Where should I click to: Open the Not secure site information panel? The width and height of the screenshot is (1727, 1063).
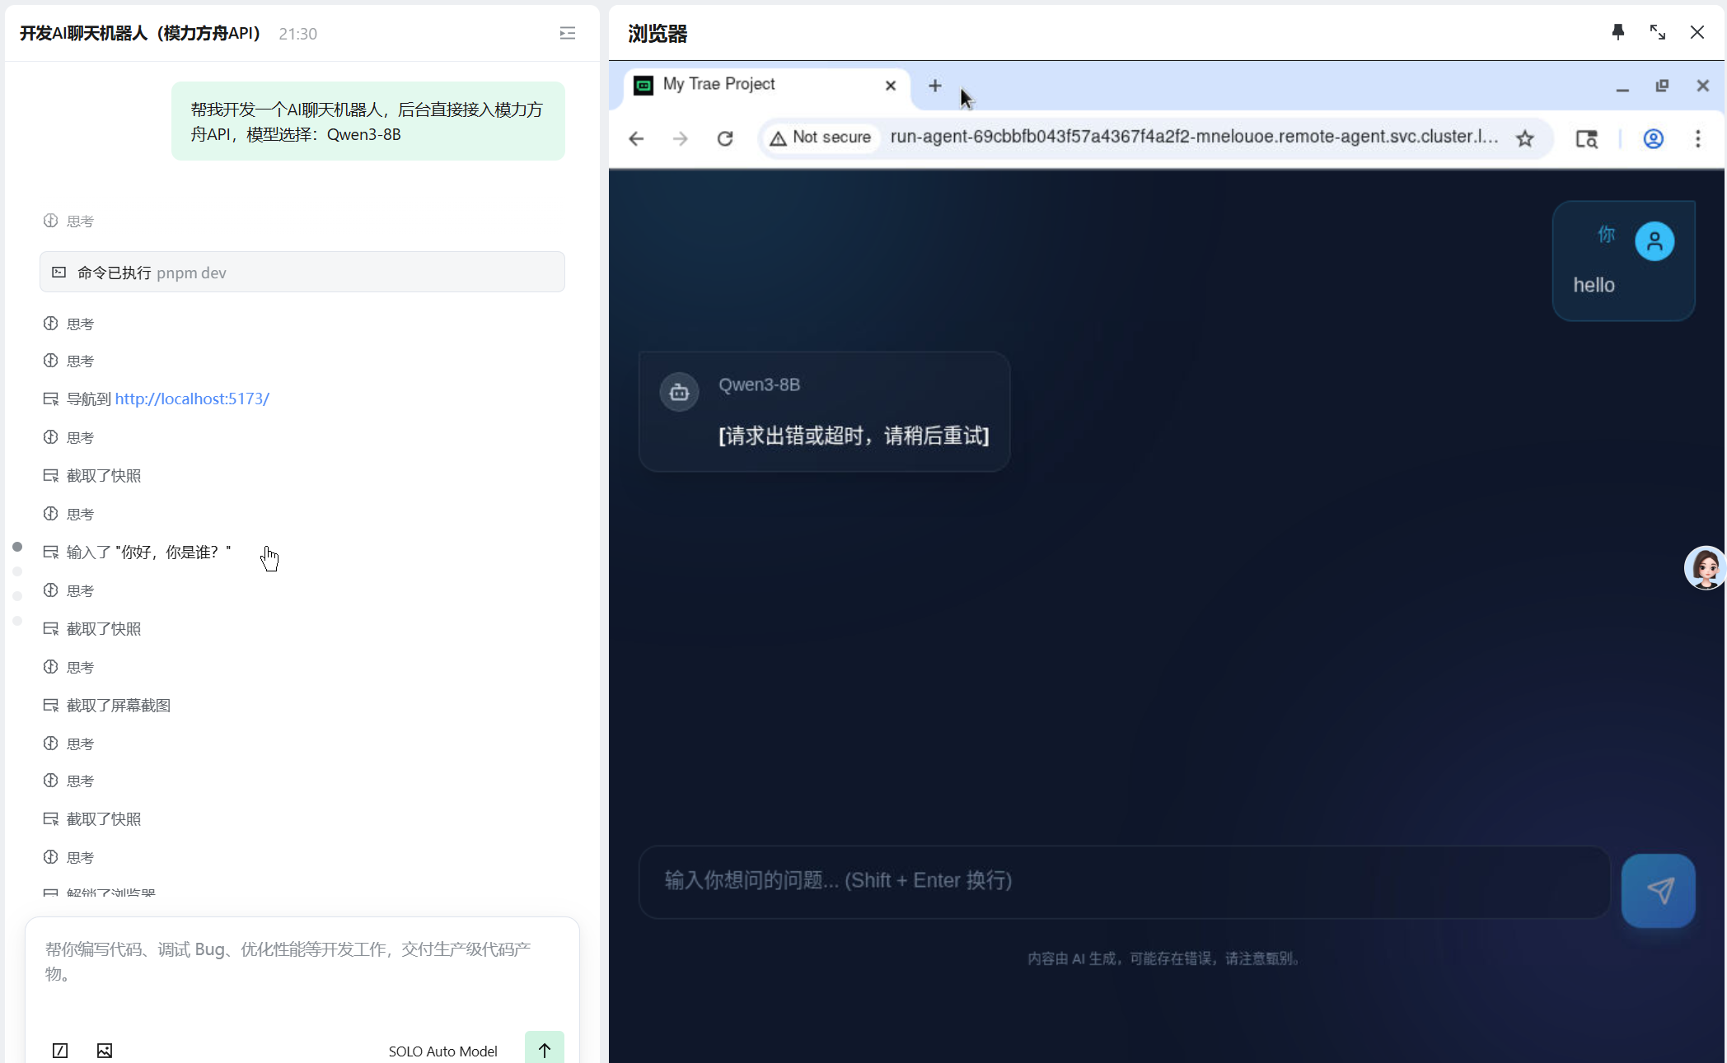(821, 138)
